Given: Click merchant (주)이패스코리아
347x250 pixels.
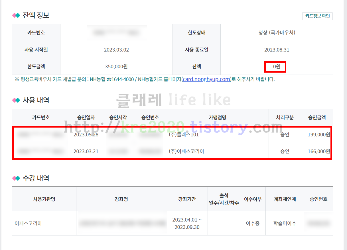Looking at the screenshot, I should click(186, 151).
